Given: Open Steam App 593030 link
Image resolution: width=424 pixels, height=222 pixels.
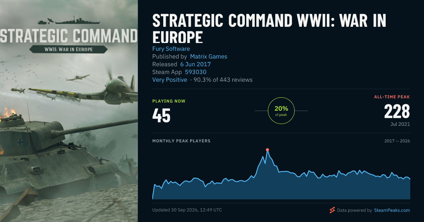Looking at the screenshot, I should [x=196, y=72].
